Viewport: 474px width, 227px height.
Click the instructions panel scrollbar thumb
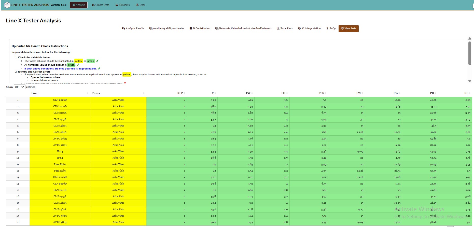470,53
